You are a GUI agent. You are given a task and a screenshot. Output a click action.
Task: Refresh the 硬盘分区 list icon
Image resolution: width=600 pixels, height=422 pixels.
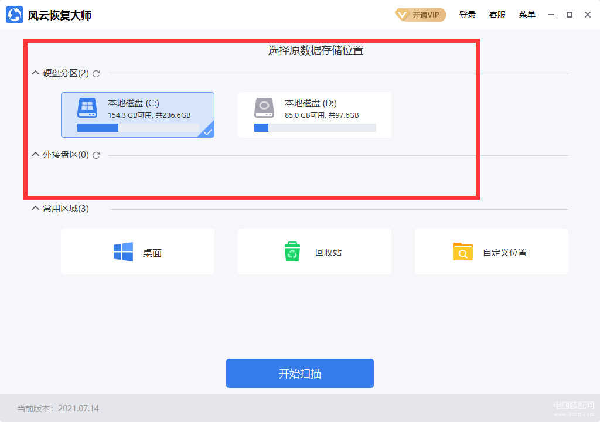point(96,73)
